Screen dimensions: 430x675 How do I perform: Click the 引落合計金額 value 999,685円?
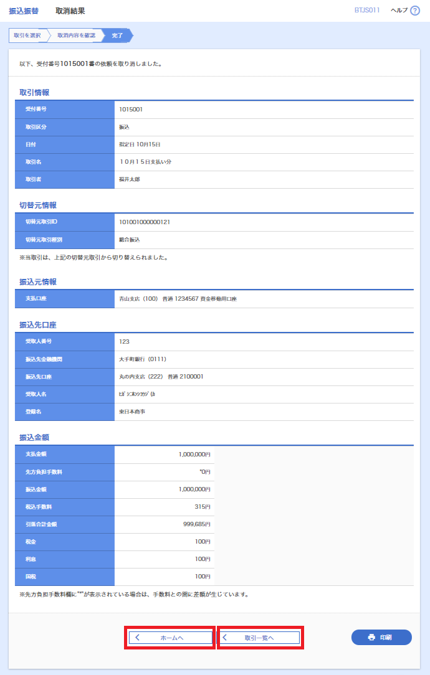197,524
